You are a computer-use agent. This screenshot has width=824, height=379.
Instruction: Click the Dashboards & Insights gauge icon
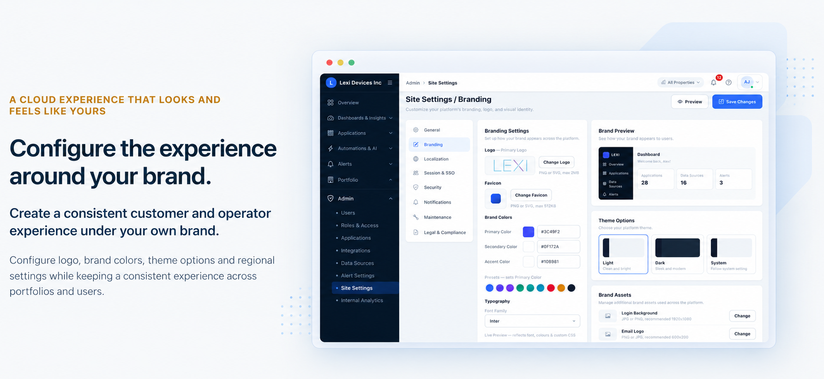pos(331,118)
